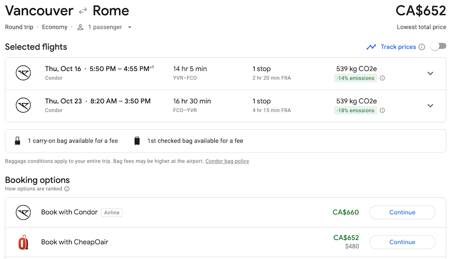Viewport: 456px width, 259px height.
Task: Click the carry-on bag icon
Action: click(x=18, y=141)
